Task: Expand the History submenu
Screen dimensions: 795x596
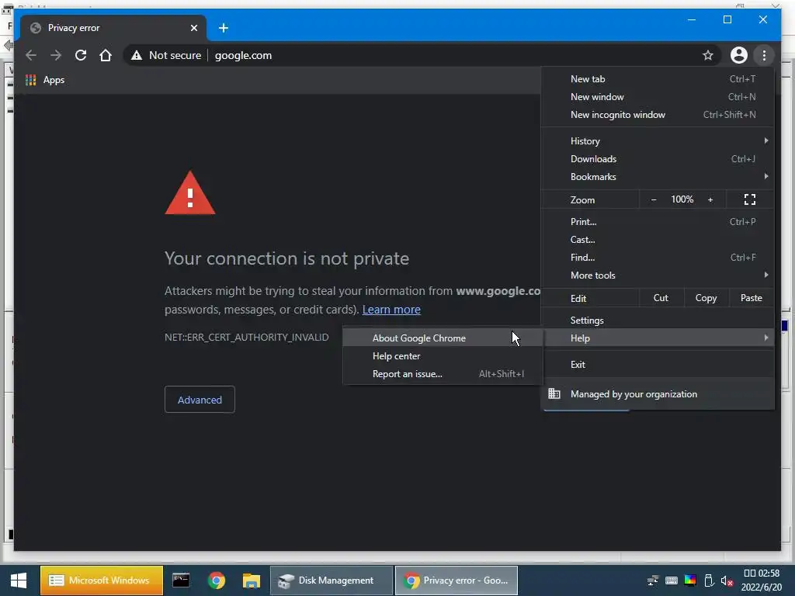Action: [x=658, y=141]
